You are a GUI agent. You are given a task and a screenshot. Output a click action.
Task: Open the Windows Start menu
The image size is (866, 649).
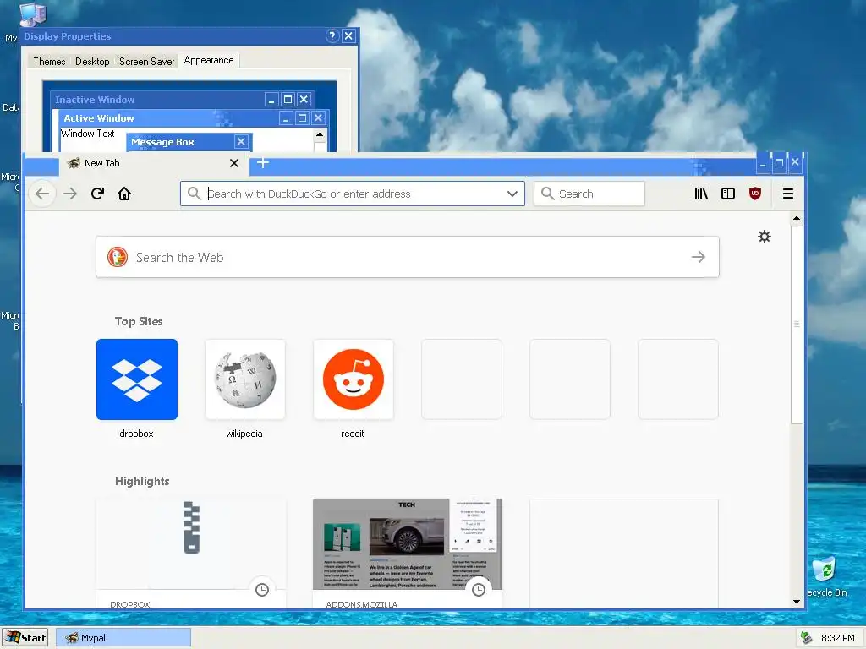(x=25, y=638)
